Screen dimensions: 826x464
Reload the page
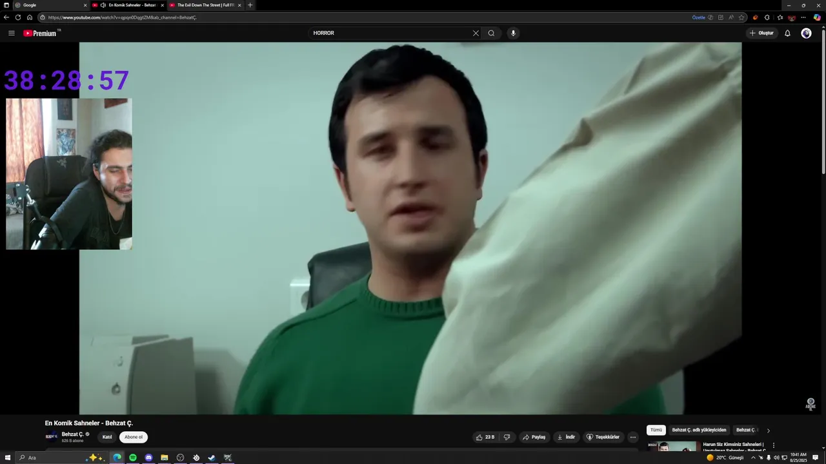(18, 17)
